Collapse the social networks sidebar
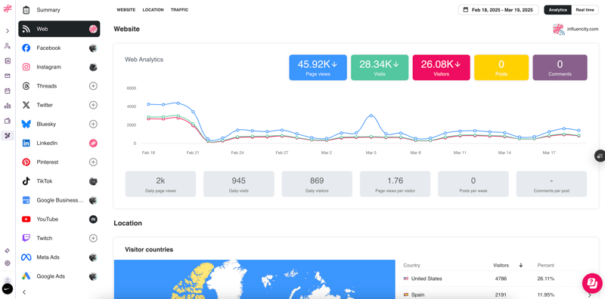Image resolution: width=605 pixels, height=299 pixels. click(x=24, y=292)
